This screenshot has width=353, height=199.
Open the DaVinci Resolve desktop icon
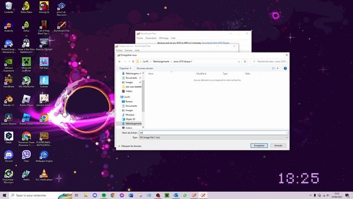point(9,119)
